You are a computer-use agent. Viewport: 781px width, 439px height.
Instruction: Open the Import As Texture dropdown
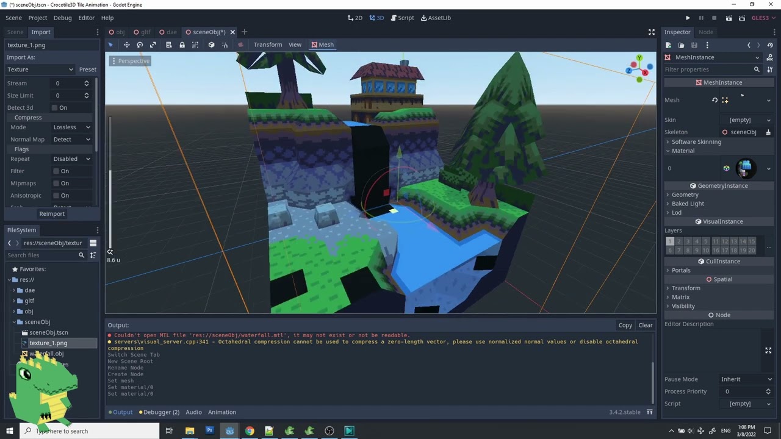[x=40, y=70]
